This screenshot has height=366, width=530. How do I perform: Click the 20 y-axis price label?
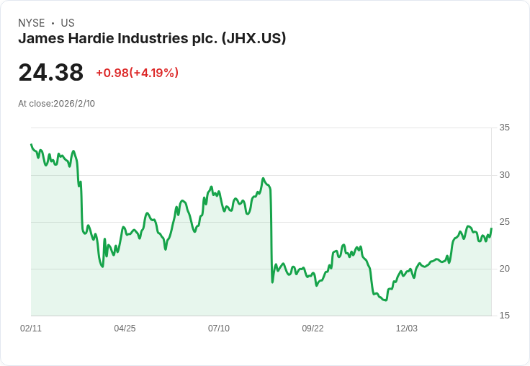pos(504,269)
